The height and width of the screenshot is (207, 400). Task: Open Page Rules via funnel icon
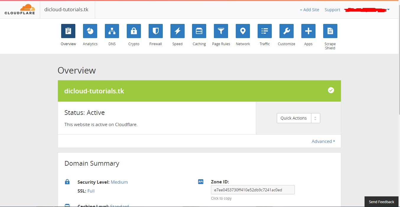[221, 31]
